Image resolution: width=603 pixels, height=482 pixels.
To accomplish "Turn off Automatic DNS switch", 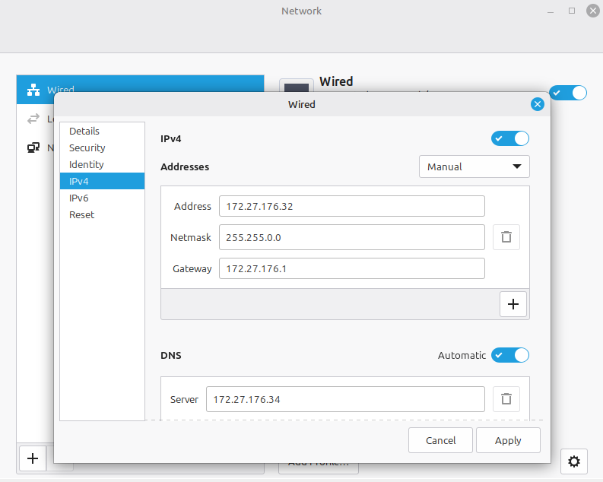I will [510, 355].
